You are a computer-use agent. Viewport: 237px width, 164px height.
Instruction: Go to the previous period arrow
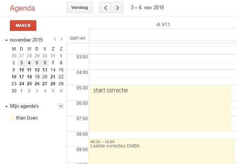105,8
